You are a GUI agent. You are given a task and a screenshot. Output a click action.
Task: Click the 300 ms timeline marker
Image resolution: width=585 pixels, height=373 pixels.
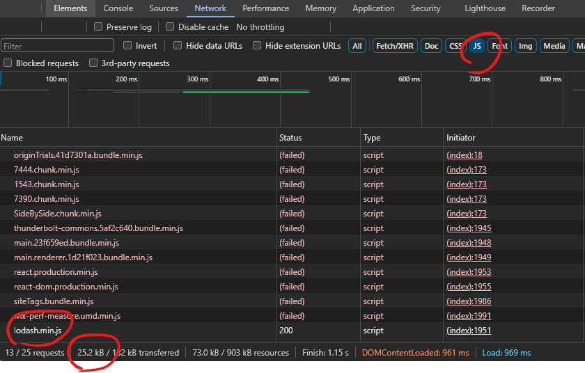coord(197,79)
